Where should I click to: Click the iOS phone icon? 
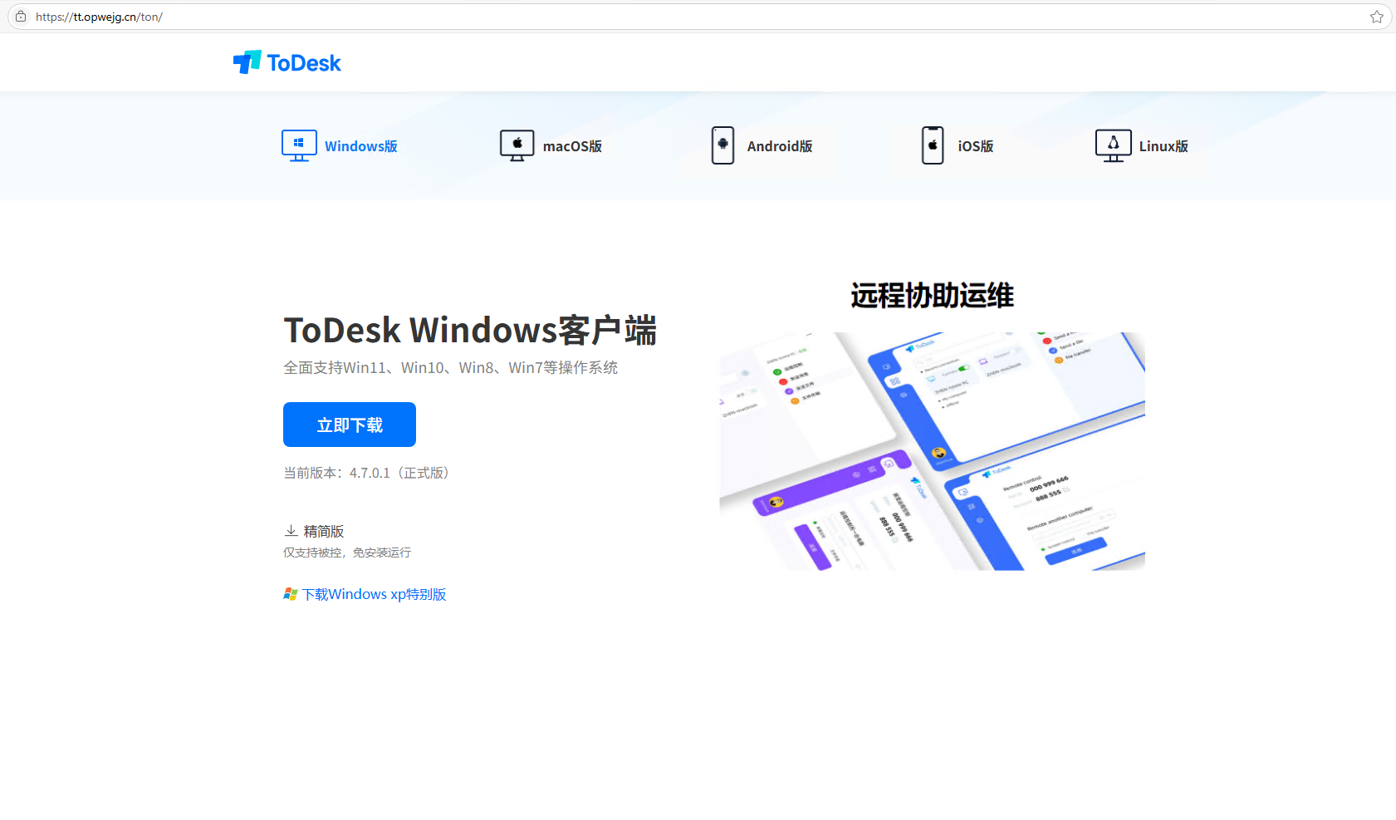pyautogui.click(x=933, y=145)
